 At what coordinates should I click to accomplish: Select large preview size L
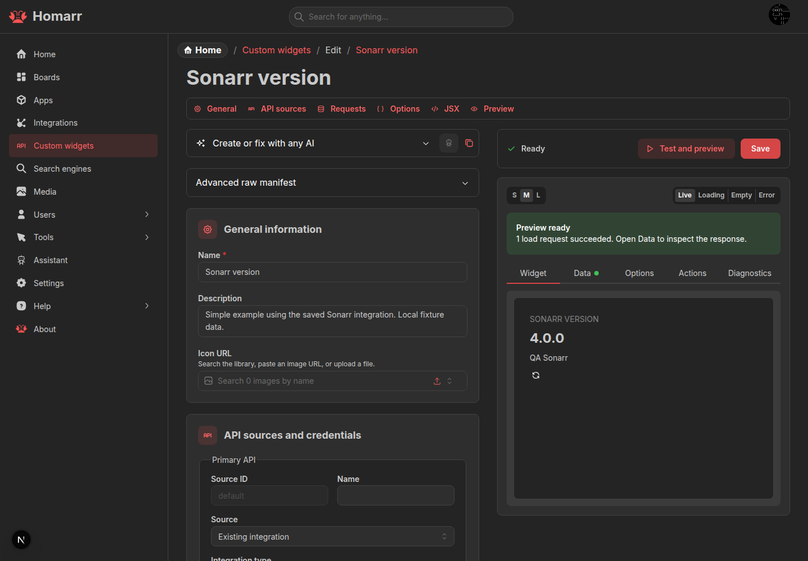pos(538,195)
